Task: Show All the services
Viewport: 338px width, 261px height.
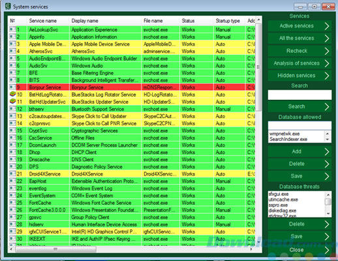Action: [300, 38]
